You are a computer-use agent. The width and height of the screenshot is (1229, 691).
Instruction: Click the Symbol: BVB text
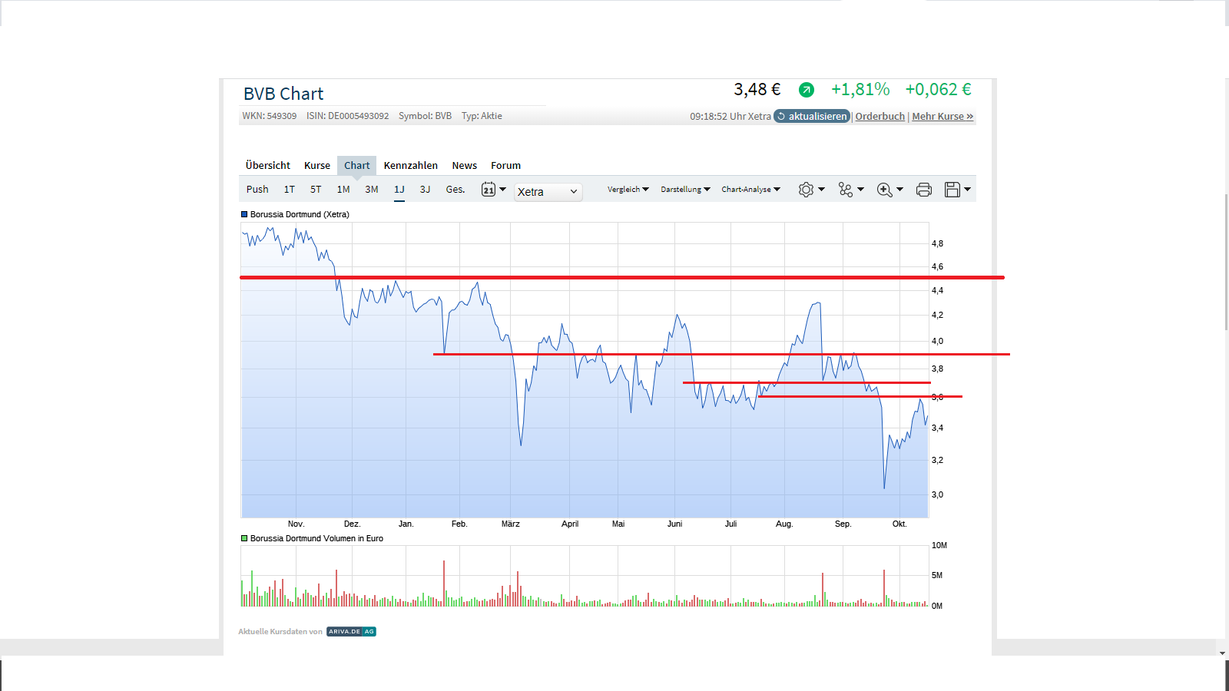click(426, 116)
